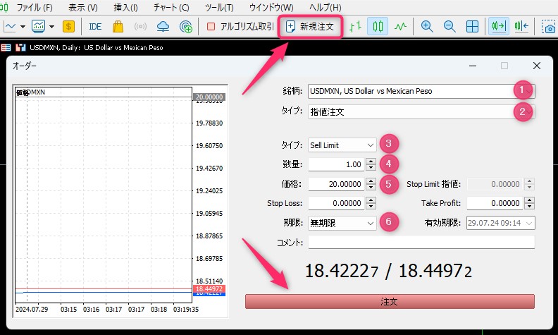Open the ファイル (F) menu
This screenshot has height=335, width=558.
[x=35, y=8]
